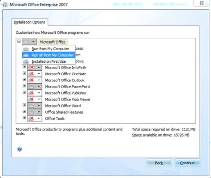Click drive icon in Run all from My Computer
The image size is (211, 178).
(26, 55)
